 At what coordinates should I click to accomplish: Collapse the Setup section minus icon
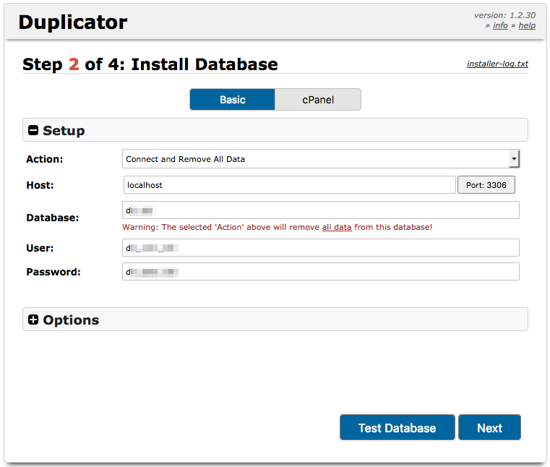[x=33, y=131]
